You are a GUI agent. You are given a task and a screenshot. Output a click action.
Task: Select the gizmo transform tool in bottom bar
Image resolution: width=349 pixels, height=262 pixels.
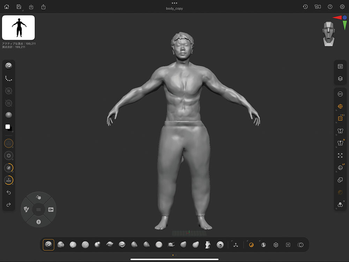pyautogui.click(x=236, y=245)
